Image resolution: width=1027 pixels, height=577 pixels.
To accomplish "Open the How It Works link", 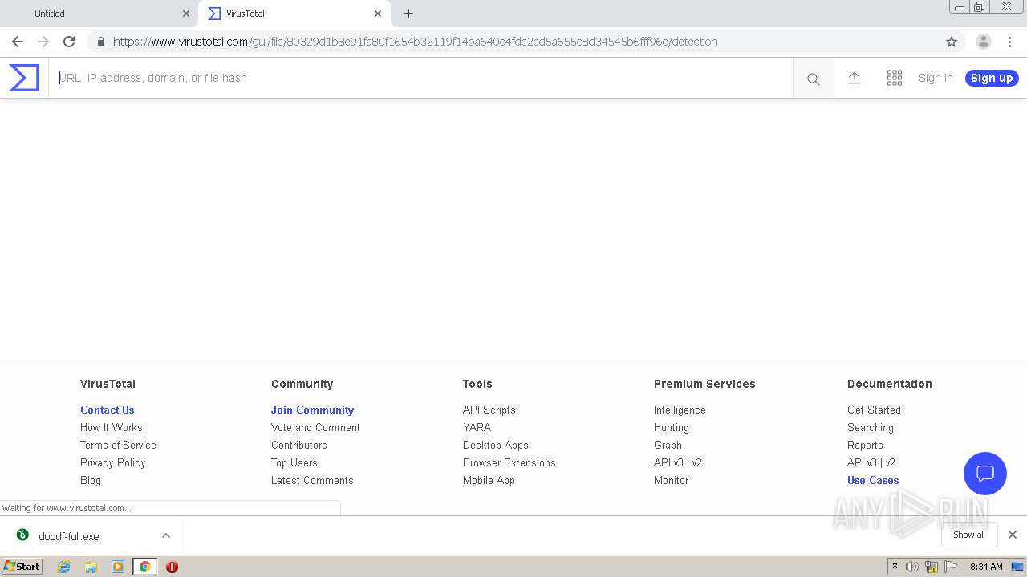I will pyautogui.click(x=112, y=427).
